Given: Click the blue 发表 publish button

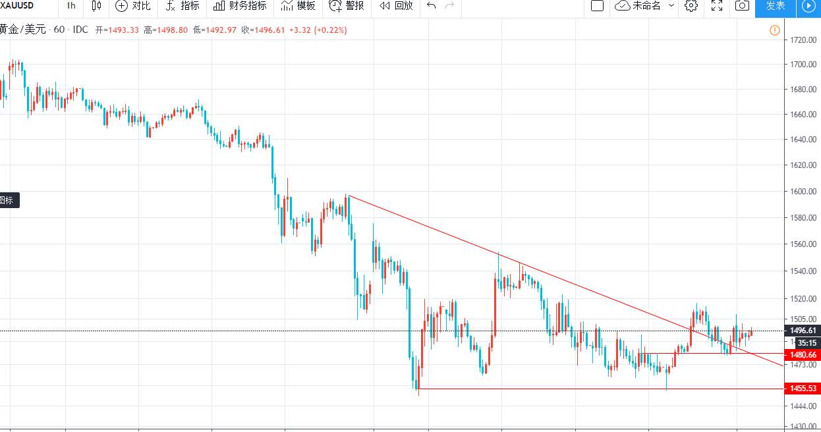Looking at the screenshot, I should click(x=776, y=6).
